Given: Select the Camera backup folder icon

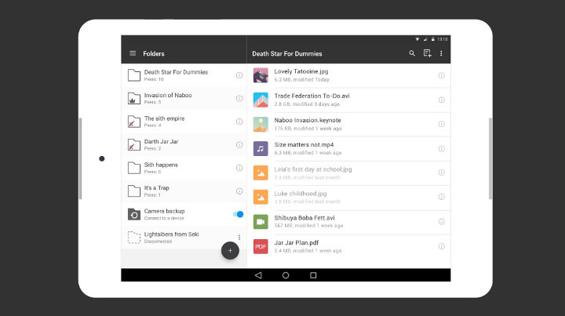Looking at the screenshot, I should tap(134, 214).
